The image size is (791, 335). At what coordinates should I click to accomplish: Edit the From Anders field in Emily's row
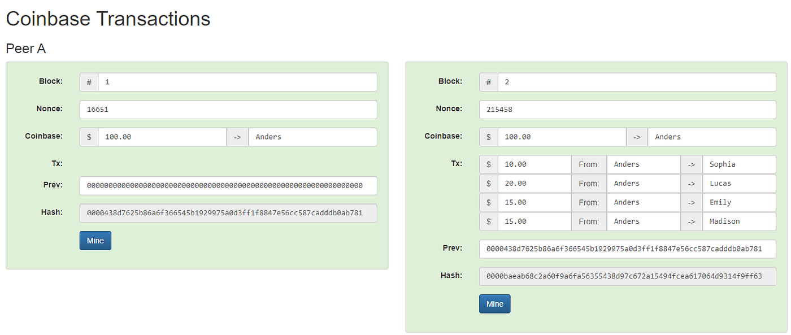tap(644, 202)
